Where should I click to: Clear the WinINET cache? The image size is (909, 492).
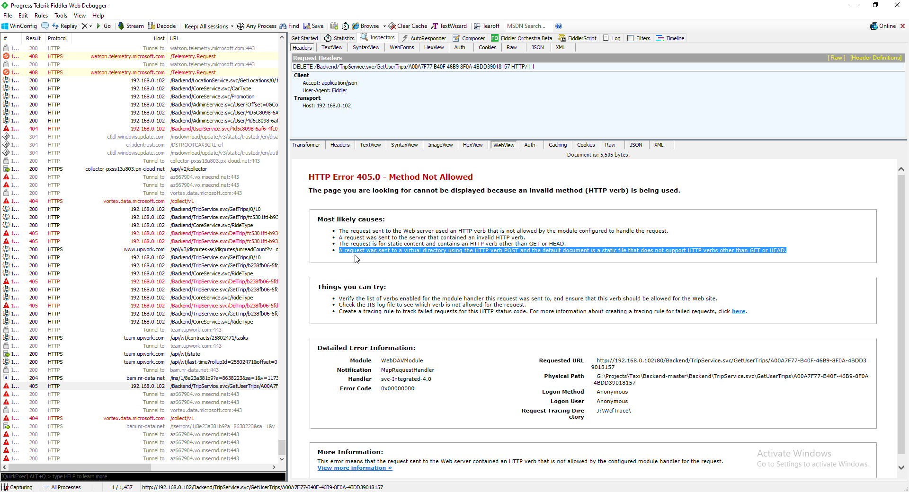coord(408,26)
